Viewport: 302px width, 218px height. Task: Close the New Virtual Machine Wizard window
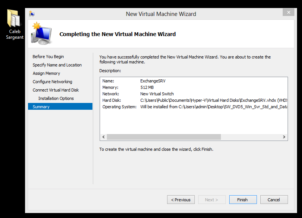(288, 13)
